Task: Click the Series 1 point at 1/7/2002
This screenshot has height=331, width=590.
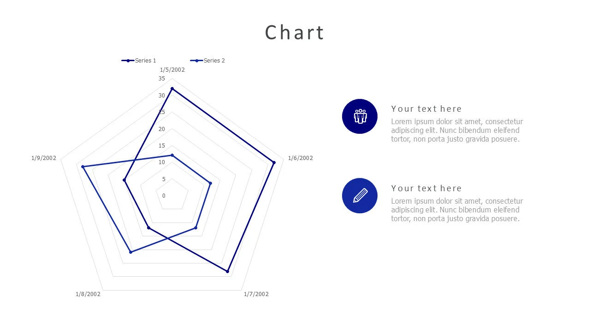Action: click(x=228, y=271)
